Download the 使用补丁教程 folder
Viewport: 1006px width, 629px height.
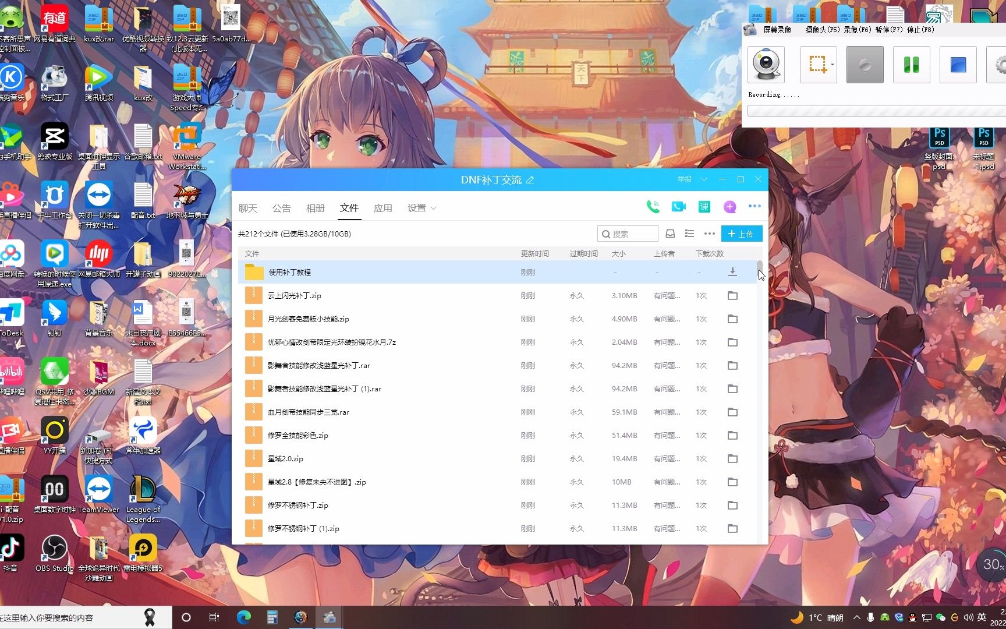[733, 272]
